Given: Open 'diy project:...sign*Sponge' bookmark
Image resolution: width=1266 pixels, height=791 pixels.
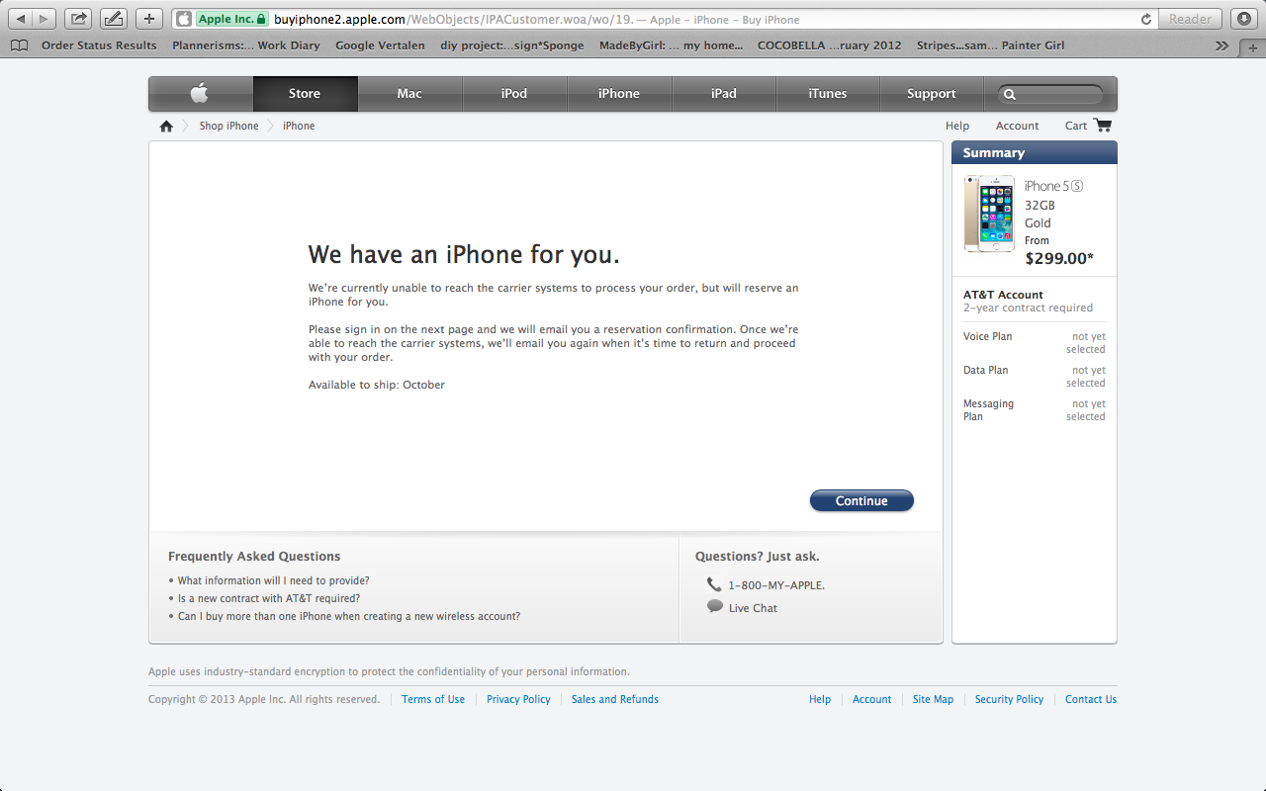Looking at the screenshot, I should [x=512, y=45].
